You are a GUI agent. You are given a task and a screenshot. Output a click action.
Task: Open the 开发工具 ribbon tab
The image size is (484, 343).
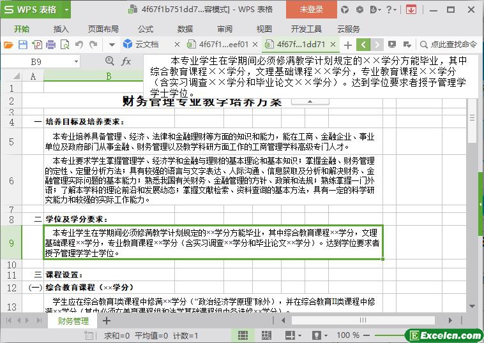[x=306, y=29]
